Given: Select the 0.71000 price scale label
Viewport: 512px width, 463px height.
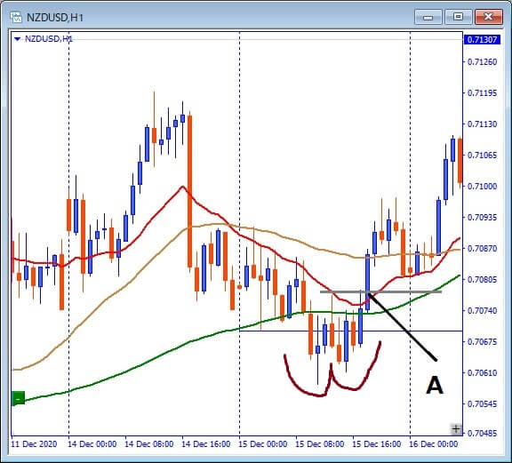Looking at the screenshot, I should pyautogui.click(x=482, y=186).
